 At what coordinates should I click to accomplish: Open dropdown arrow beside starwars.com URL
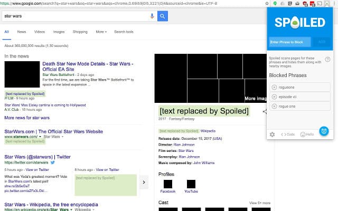point(41,137)
